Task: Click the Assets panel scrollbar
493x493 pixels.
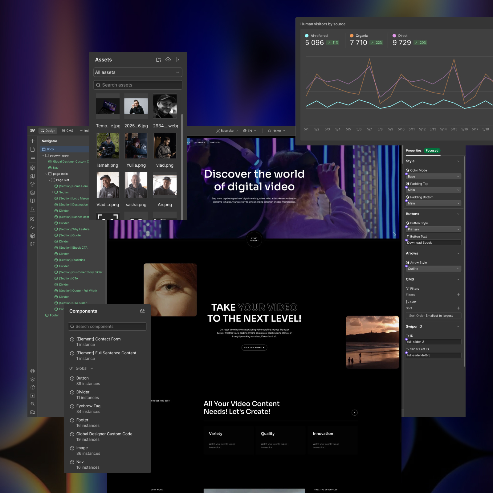Action: (x=182, y=166)
